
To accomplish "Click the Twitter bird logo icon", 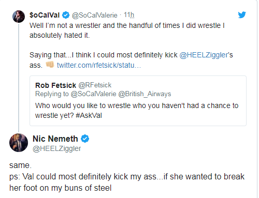I will click(242, 15).
